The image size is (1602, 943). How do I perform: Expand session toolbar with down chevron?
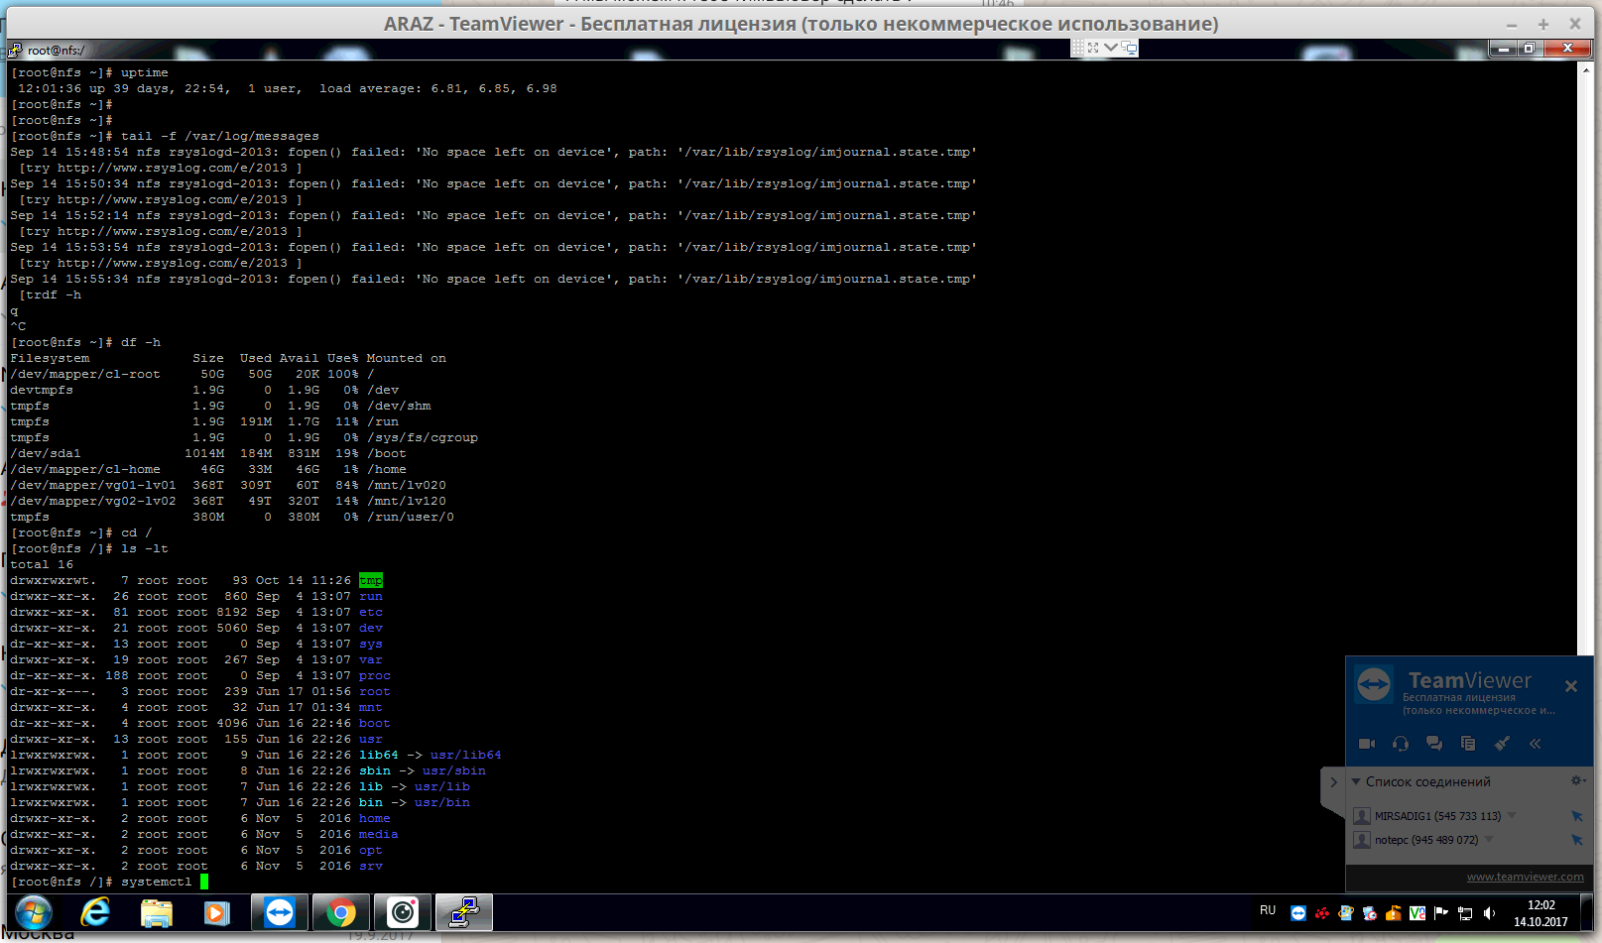1111,48
